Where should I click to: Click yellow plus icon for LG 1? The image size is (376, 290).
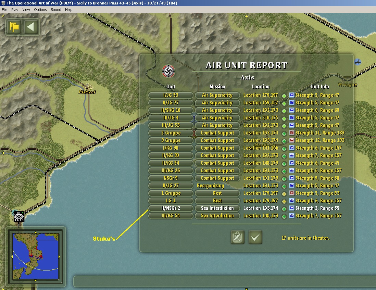tap(284, 201)
